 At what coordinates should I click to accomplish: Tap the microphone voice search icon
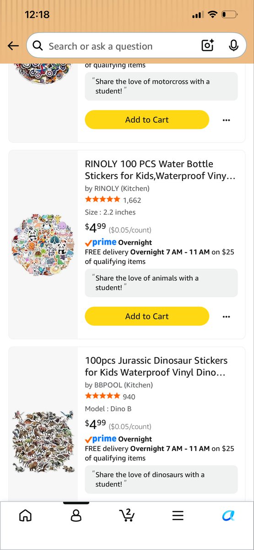(x=233, y=46)
